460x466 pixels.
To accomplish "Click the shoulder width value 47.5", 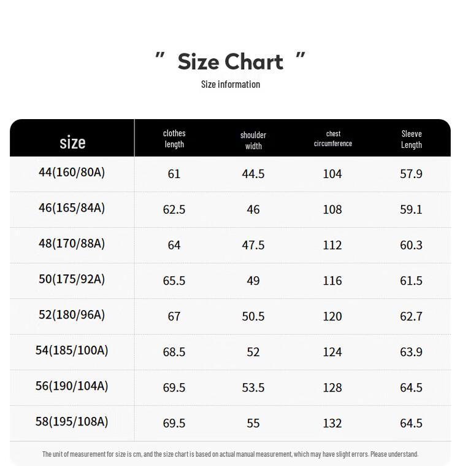I will pos(253,245).
